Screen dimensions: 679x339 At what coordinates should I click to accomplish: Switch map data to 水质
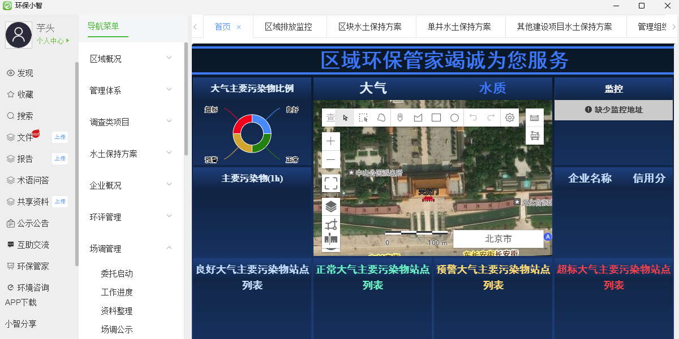[x=492, y=88]
